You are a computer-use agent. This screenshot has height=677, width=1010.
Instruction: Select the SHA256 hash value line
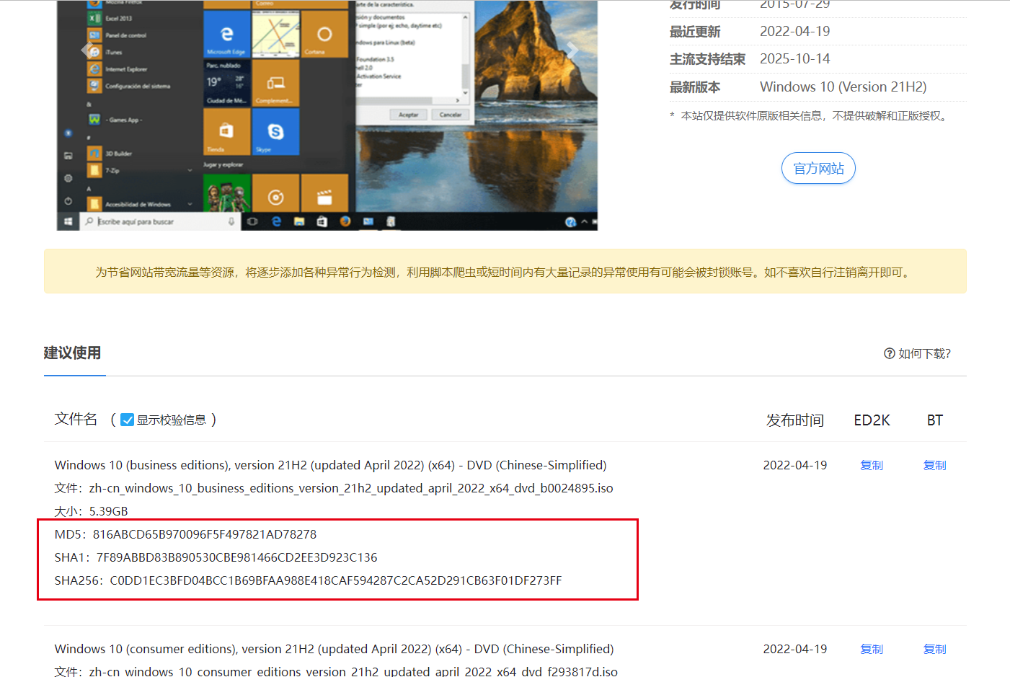309,580
